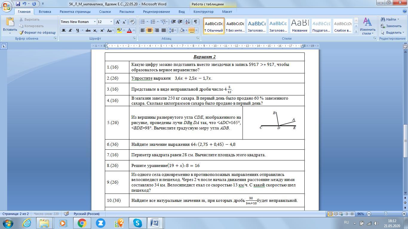408x229 pixels.
Task: Click the Clear Formatting icon
Action: click(132, 22)
